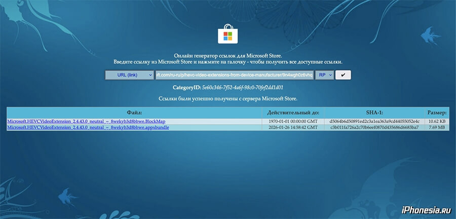Screen dimensions: 456x219
Task: Select the SHA-1 hash of the appxbundle file
Action: tap(374, 128)
